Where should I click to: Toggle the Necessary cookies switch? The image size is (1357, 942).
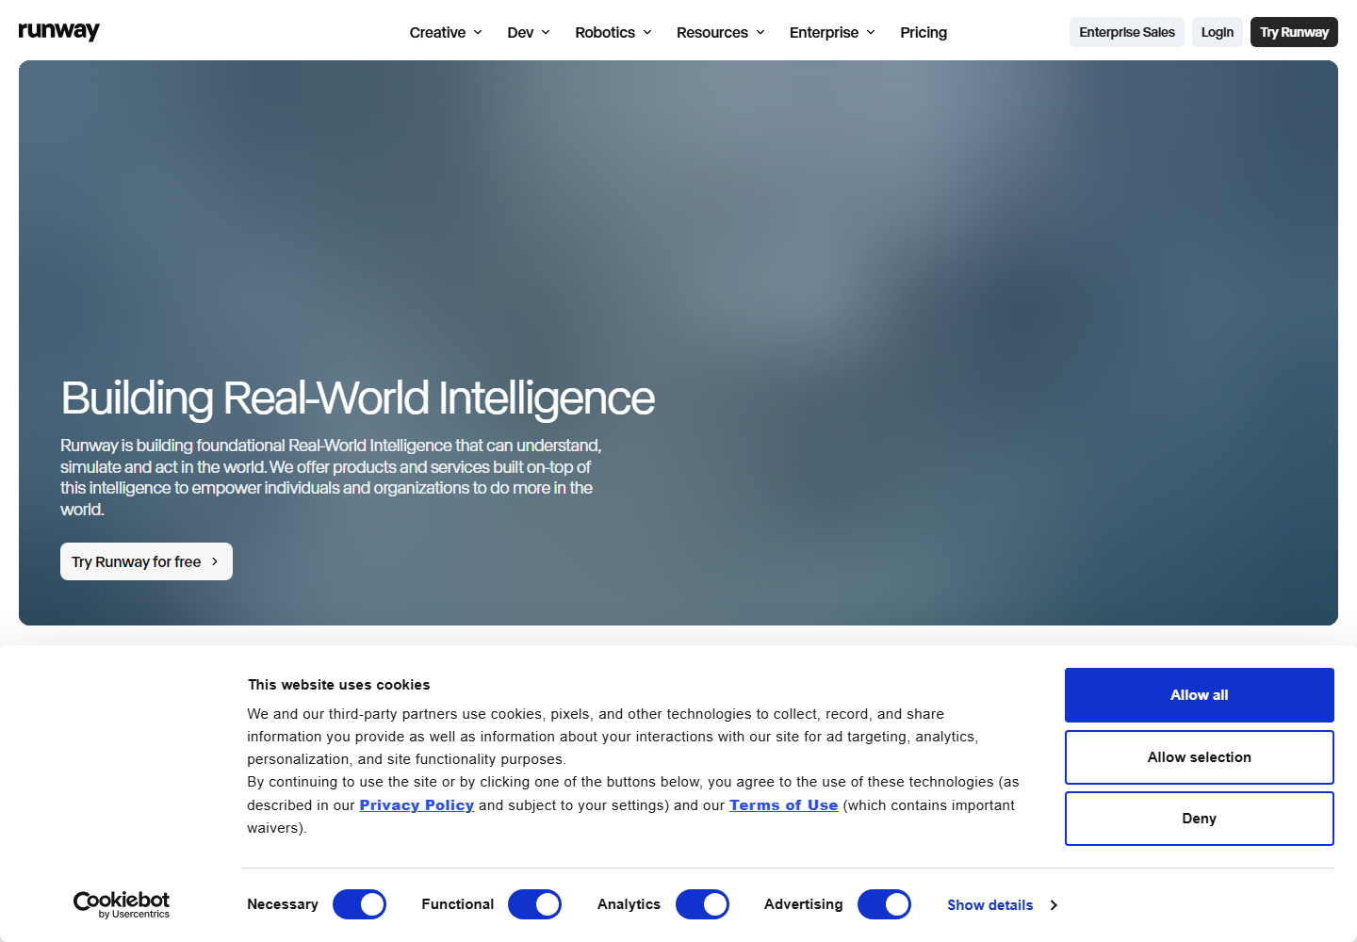coord(359,904)
